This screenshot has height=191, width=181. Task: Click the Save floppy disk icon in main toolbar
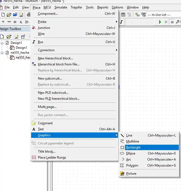(x=21, y=15)
